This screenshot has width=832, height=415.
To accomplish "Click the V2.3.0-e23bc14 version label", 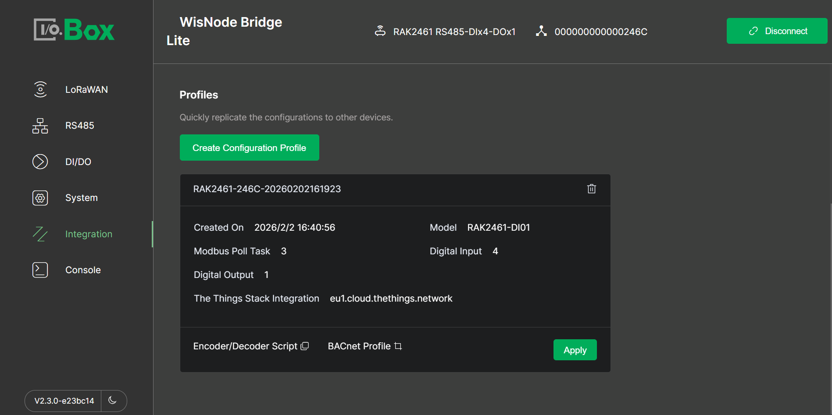I will pos(64,401).
